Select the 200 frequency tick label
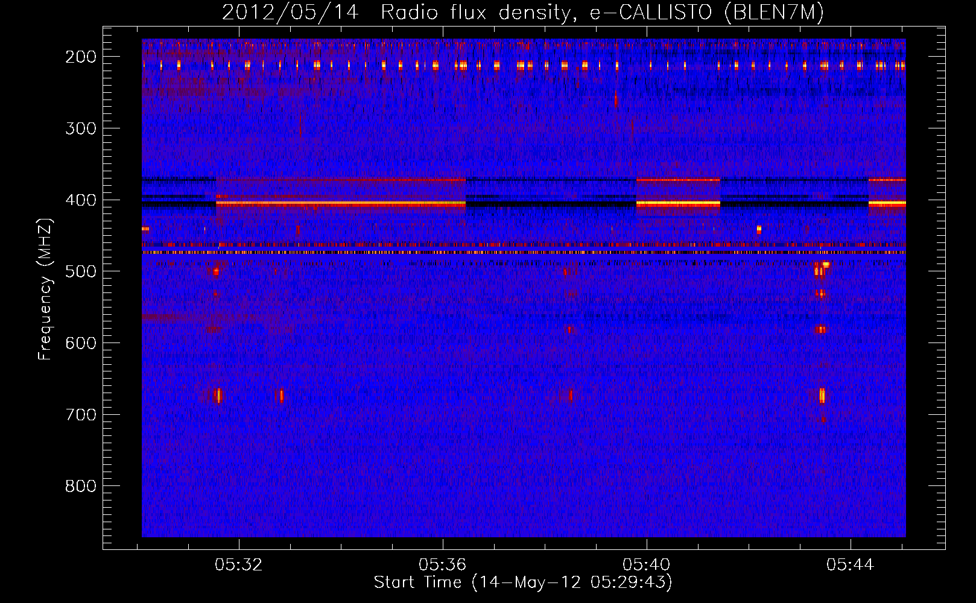 pos(81,57)
